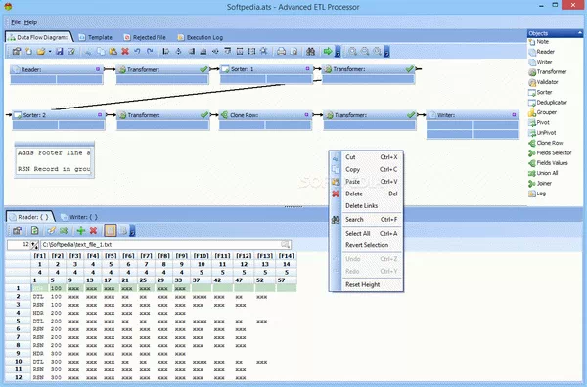
Task: Pick the Union All object in the Objects panel
Action: 543,173
